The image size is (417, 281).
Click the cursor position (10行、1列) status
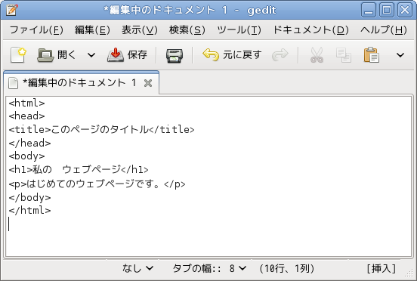(x=287, y=268)
